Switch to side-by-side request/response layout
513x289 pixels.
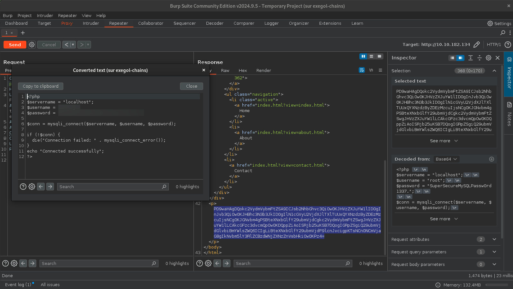coord(363,57)
